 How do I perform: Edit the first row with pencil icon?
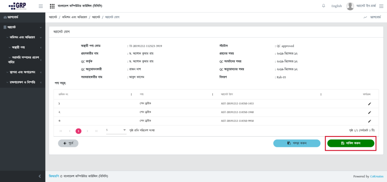pos(369,104)
